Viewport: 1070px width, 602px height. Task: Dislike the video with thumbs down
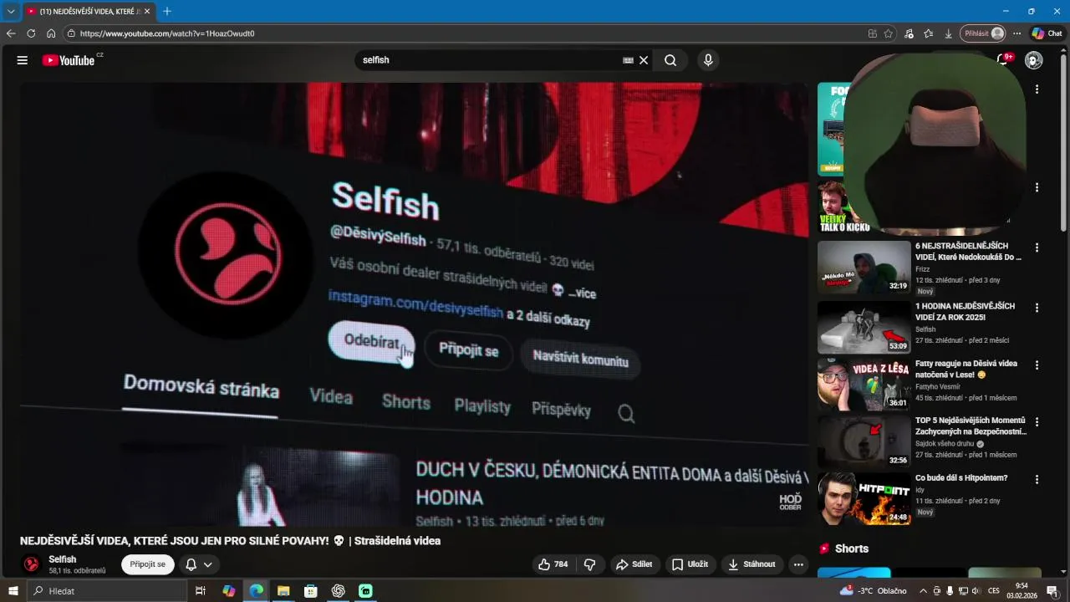point(589,564)
